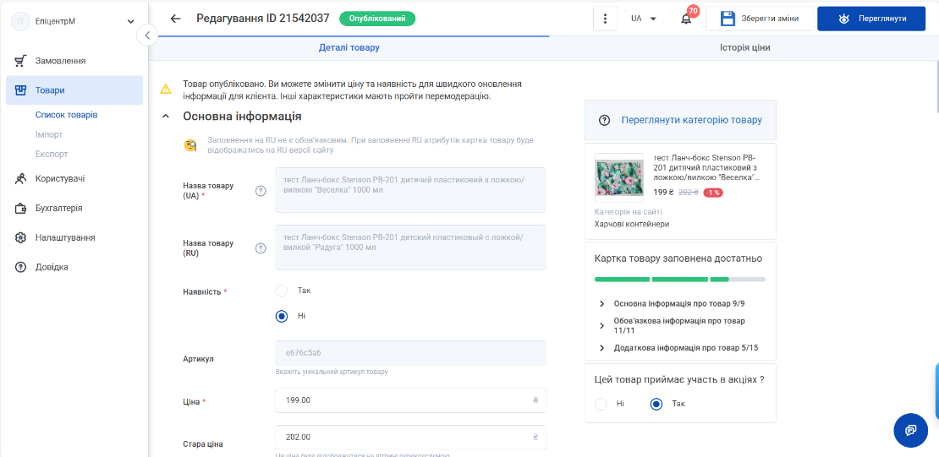Open Переглянути категорію товару link
The height and width of the screenshot is (457, 939).
coord(692,120)
